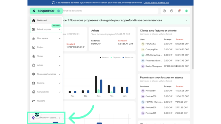The width and height of the screenshot is (221, 124).
Task: Expand the Mon espace chevron
Action: pos(60,38)
